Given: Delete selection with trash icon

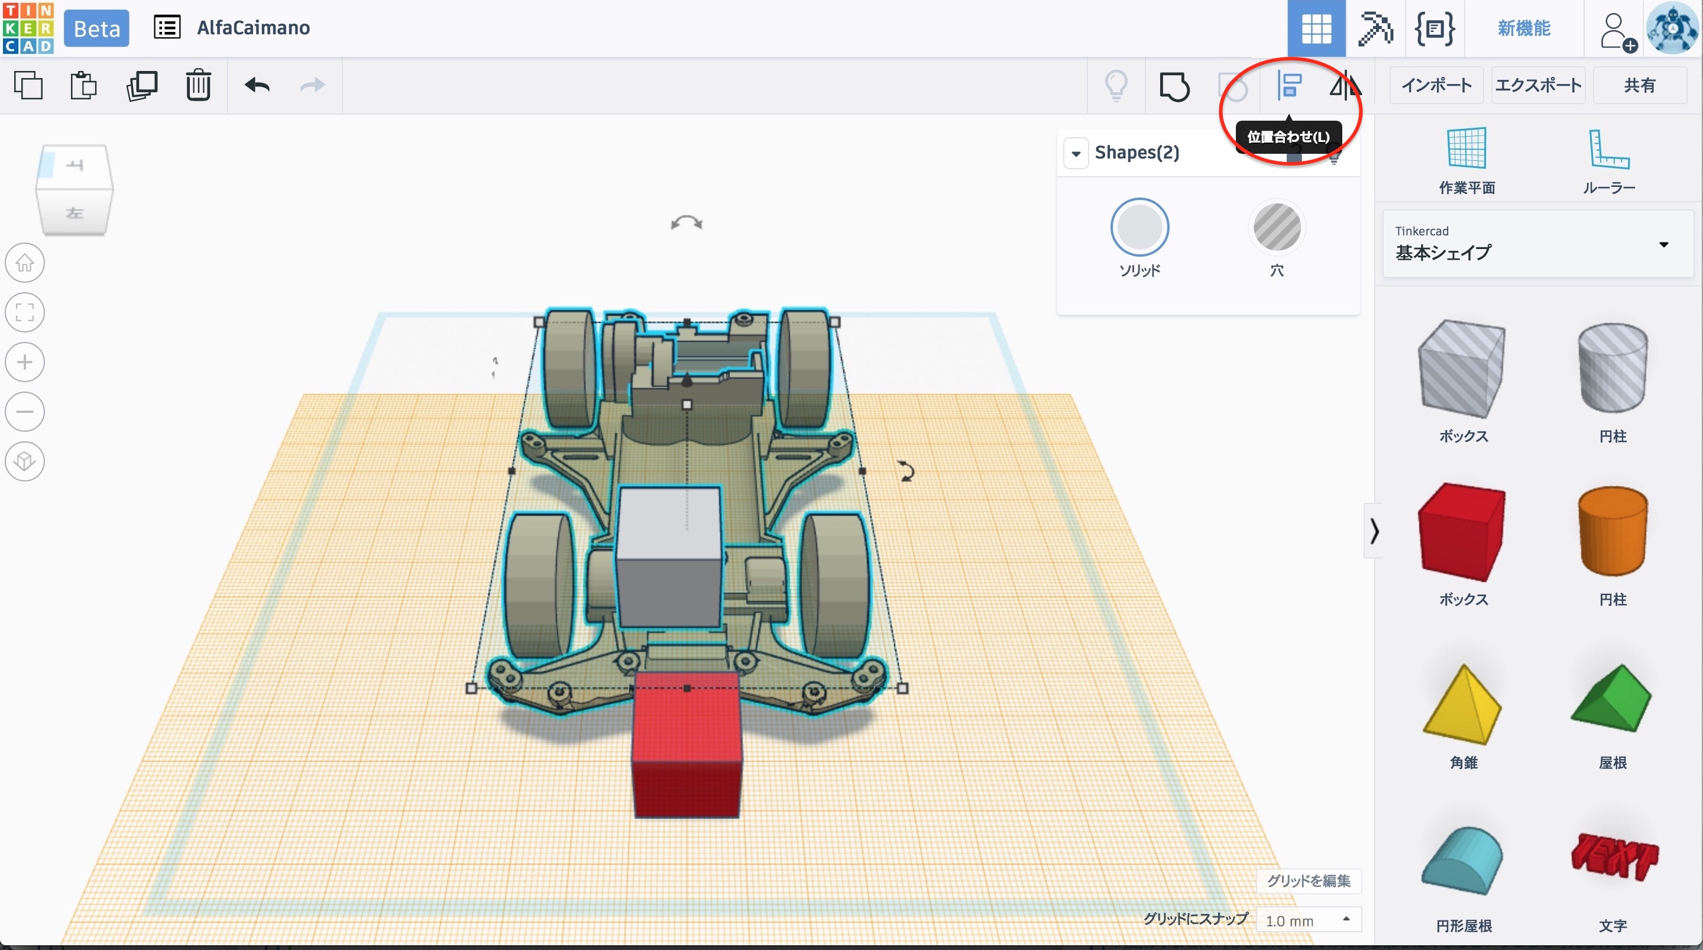Looking at the screenshot, I should point(198,85).
